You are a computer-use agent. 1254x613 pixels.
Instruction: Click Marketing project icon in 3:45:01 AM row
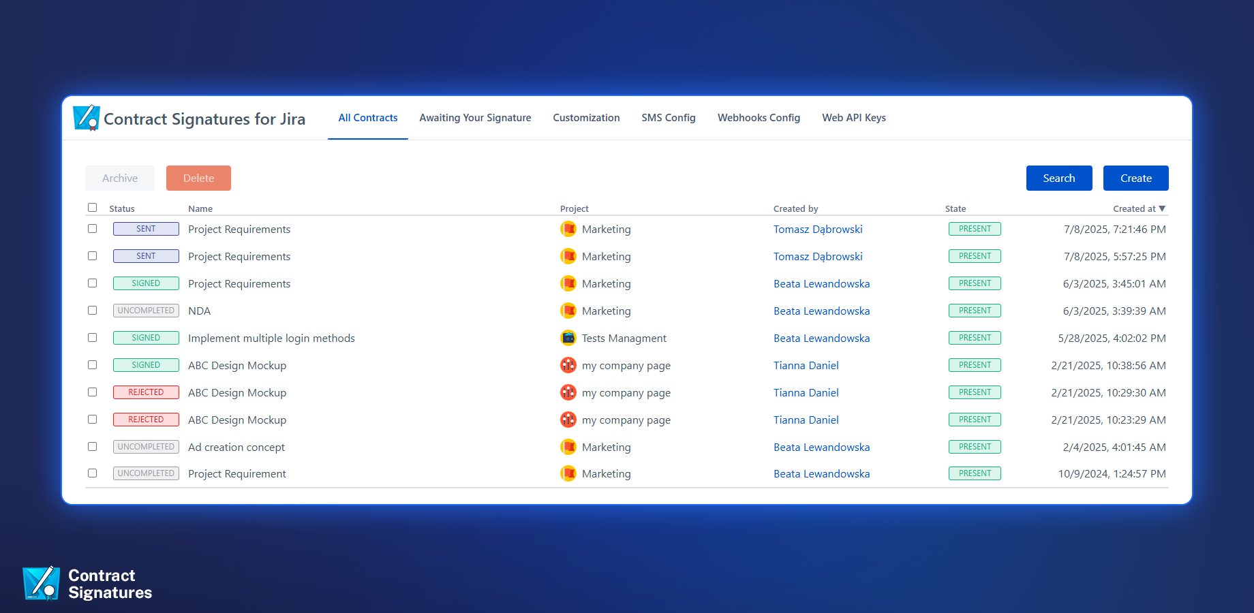(x=568, y=283)
